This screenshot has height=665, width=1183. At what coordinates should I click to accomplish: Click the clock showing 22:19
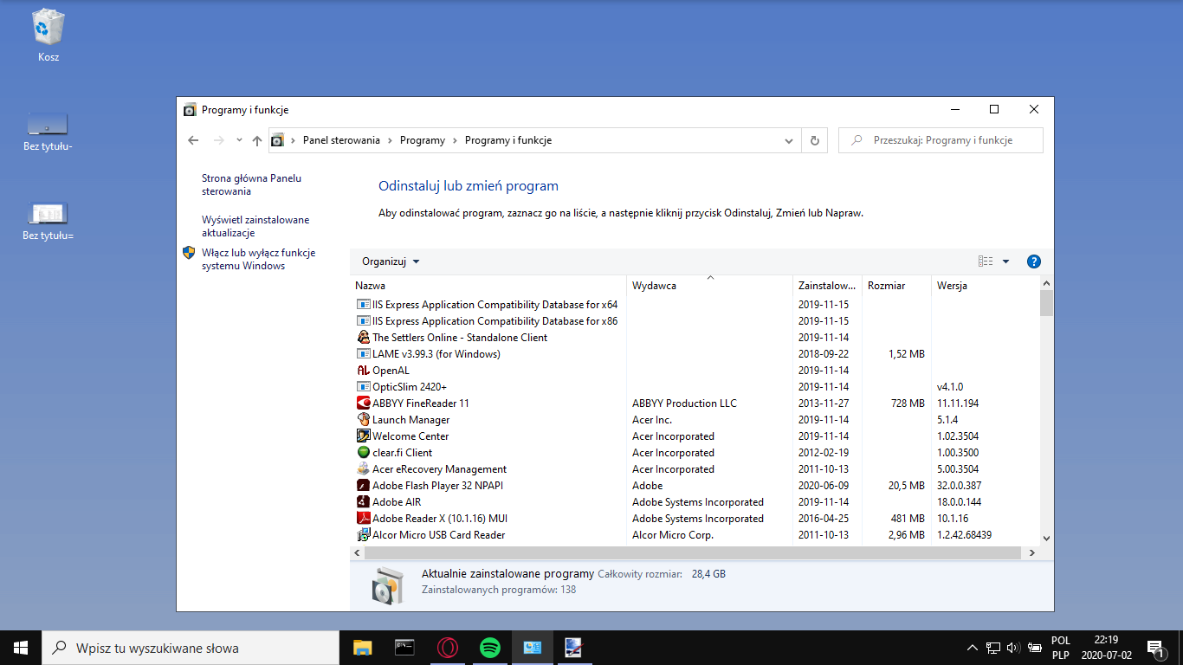1106,640
